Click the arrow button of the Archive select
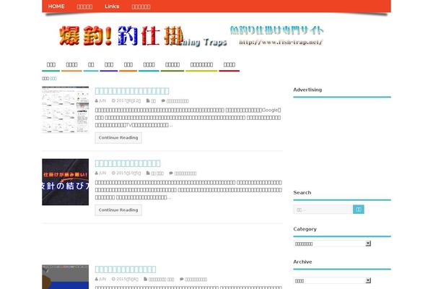Viewport: 433px width, 289px height. (368, 281)
